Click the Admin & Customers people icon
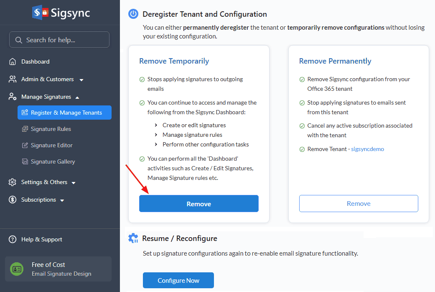435x292 pixels. pos(13,79)
